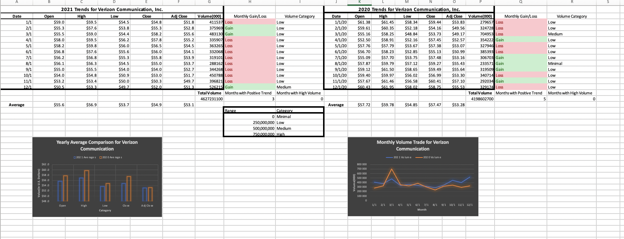This screenshot has width=624, height=239.
Task: Select volume cell 288162
Action: [x=209, y=63]
